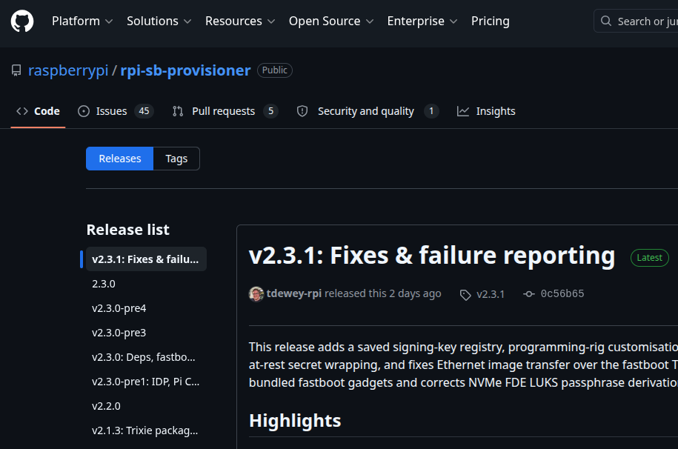Screen dimensions: 678x449
Task: Click the tag icon beside v2.3.1
Action: 465,295
